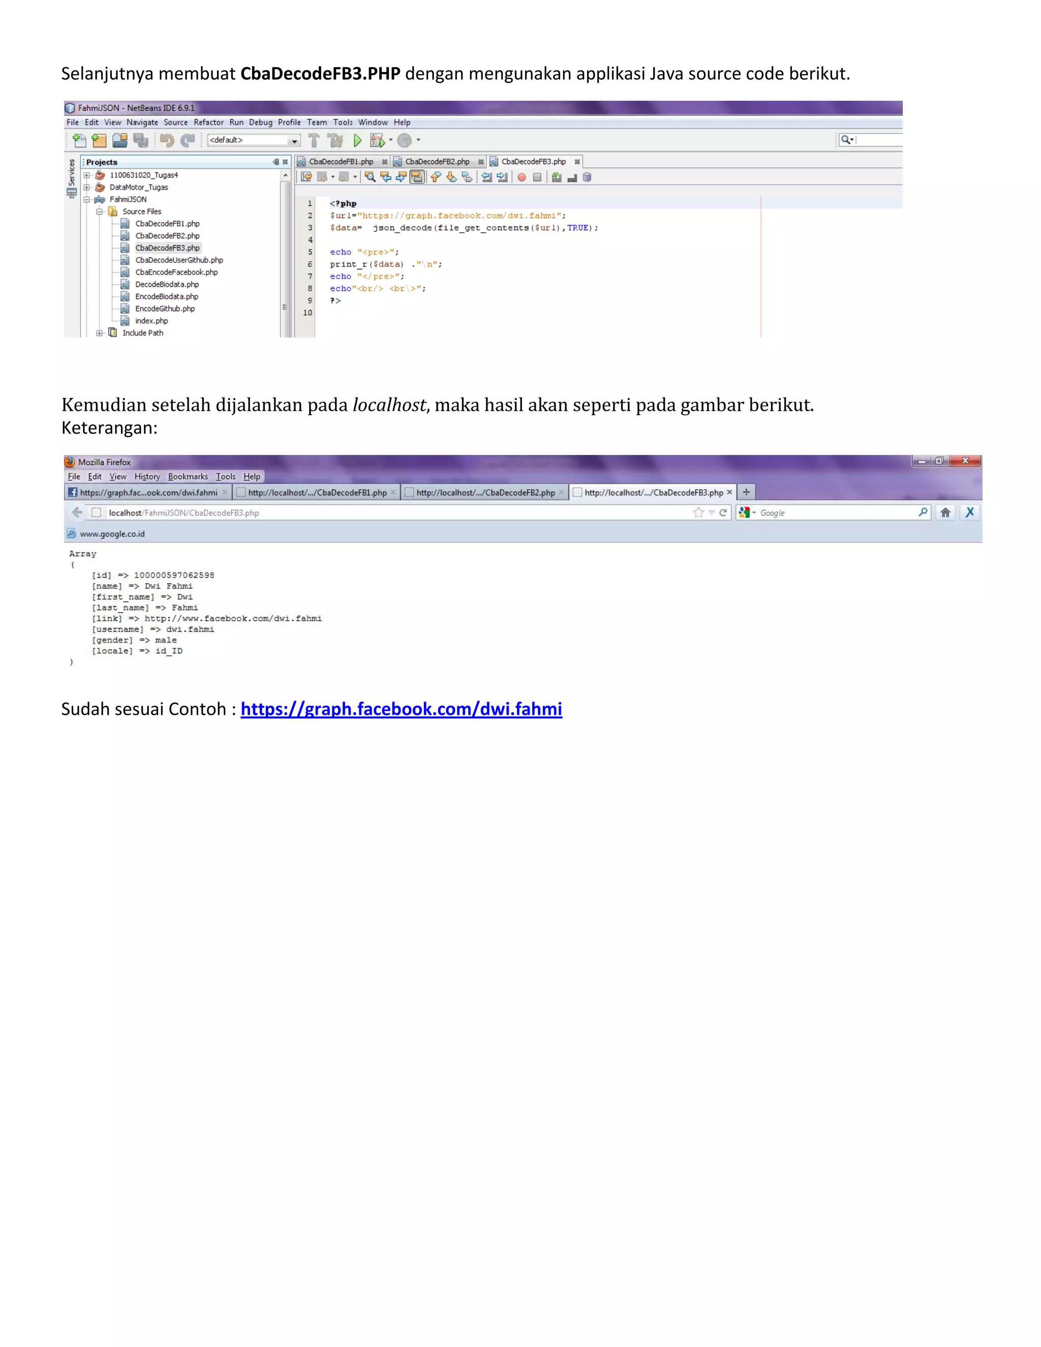1041x1347 pixels.
Task: Select CbaDecodeFB1.php in the Projects tree
Action: click(167, 224)
